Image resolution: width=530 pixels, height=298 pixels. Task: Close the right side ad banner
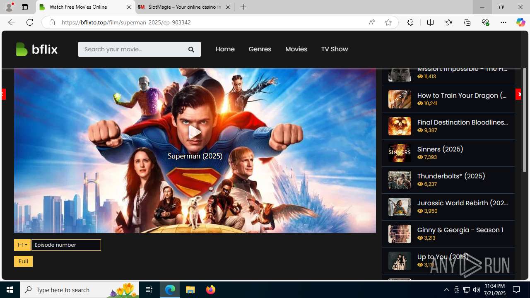tap(518, 94)
